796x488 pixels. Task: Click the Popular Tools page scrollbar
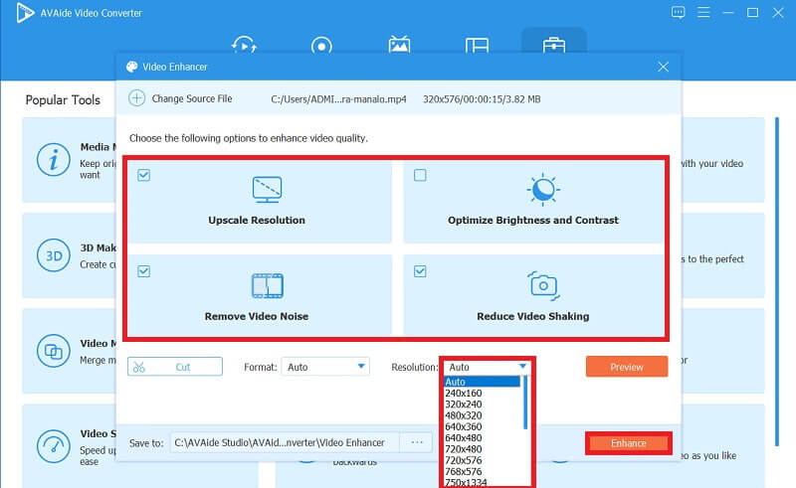(777, 281)
